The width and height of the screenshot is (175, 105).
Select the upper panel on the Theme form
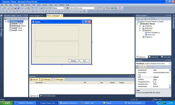tap(57, 33)
